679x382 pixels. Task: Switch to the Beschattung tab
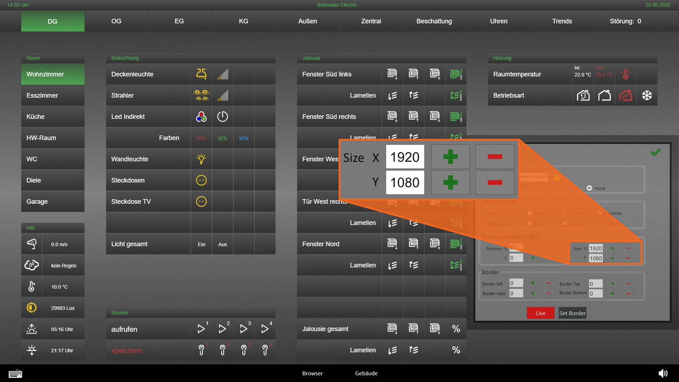tap(434, 21)
